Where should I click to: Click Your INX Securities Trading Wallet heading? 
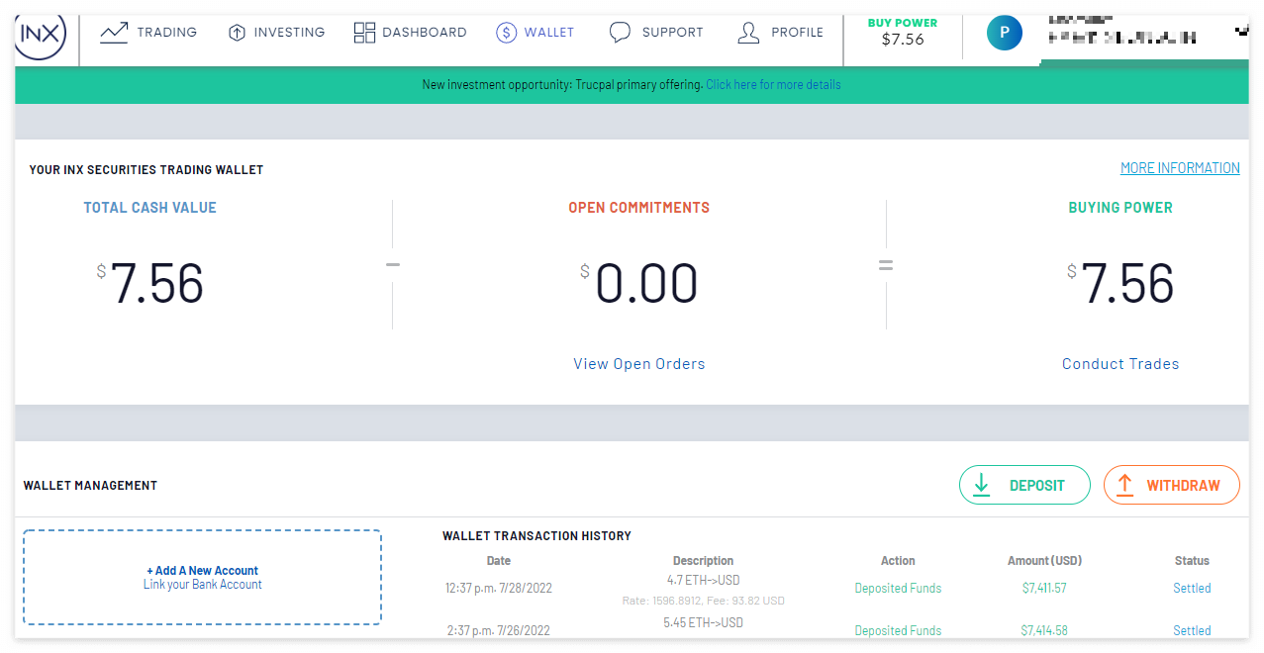click(x=146, y=170)
